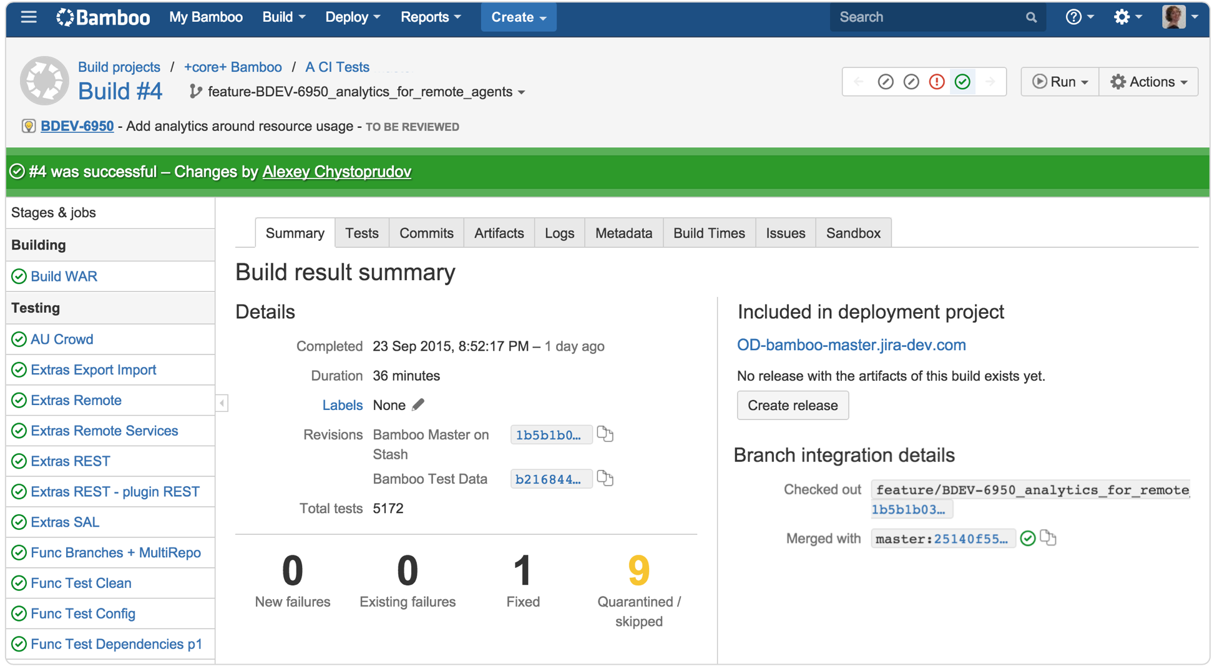Open the BDEV-6950 issue link
Screen dimensions: 1212x669
click(x=77, y=126)
